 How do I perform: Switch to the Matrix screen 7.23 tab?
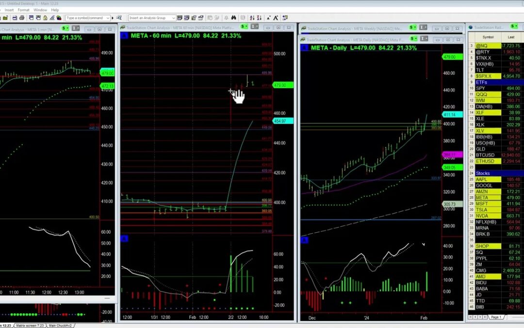pyautogui.click(x=30, y=326)
